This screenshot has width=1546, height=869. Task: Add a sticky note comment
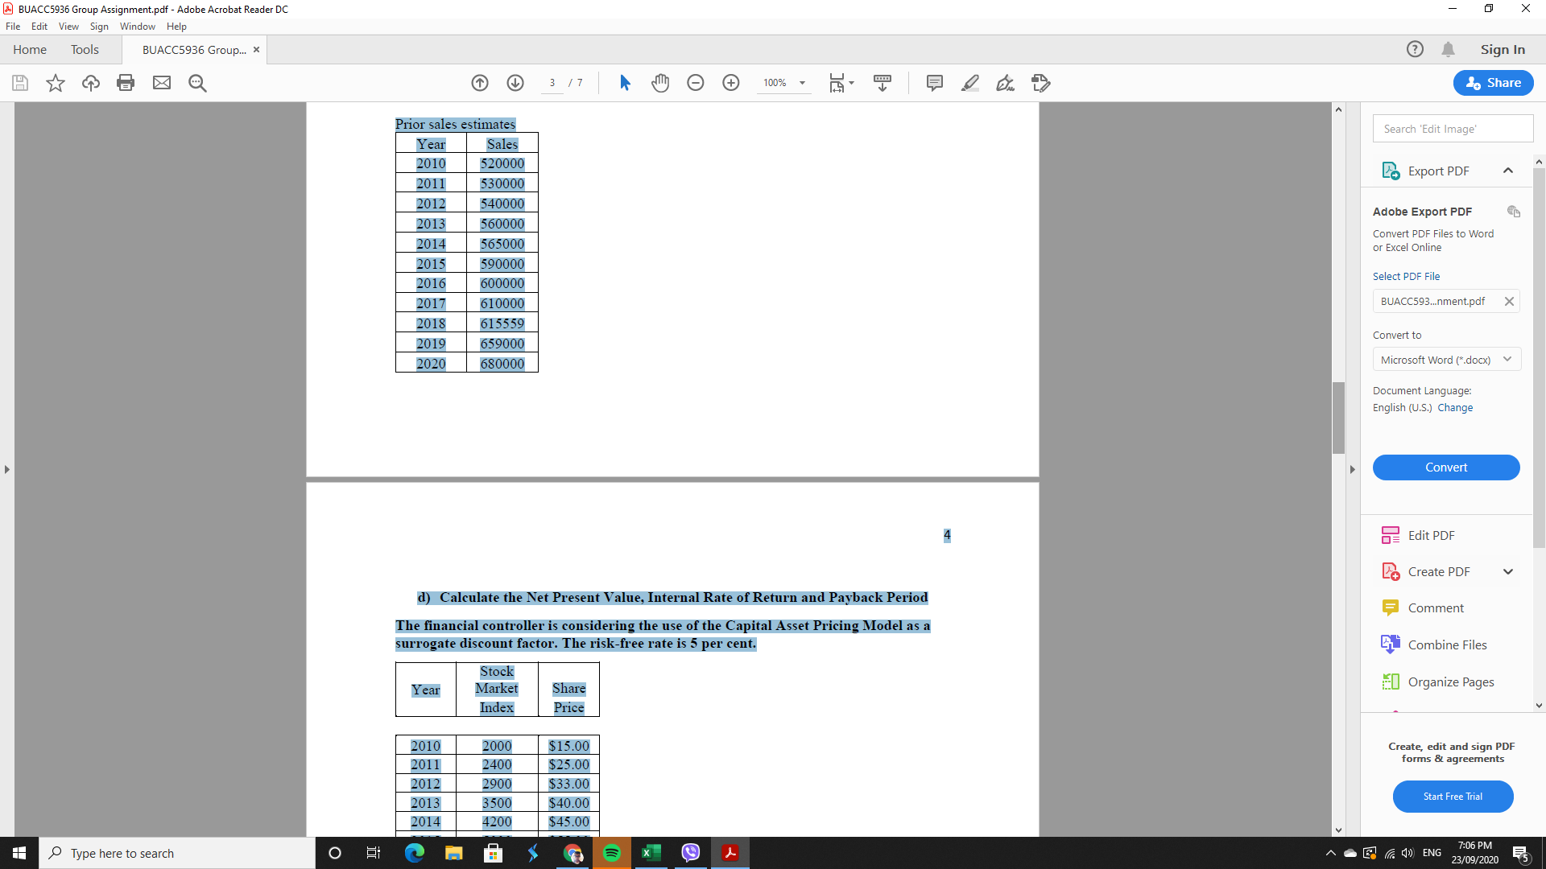934,83
